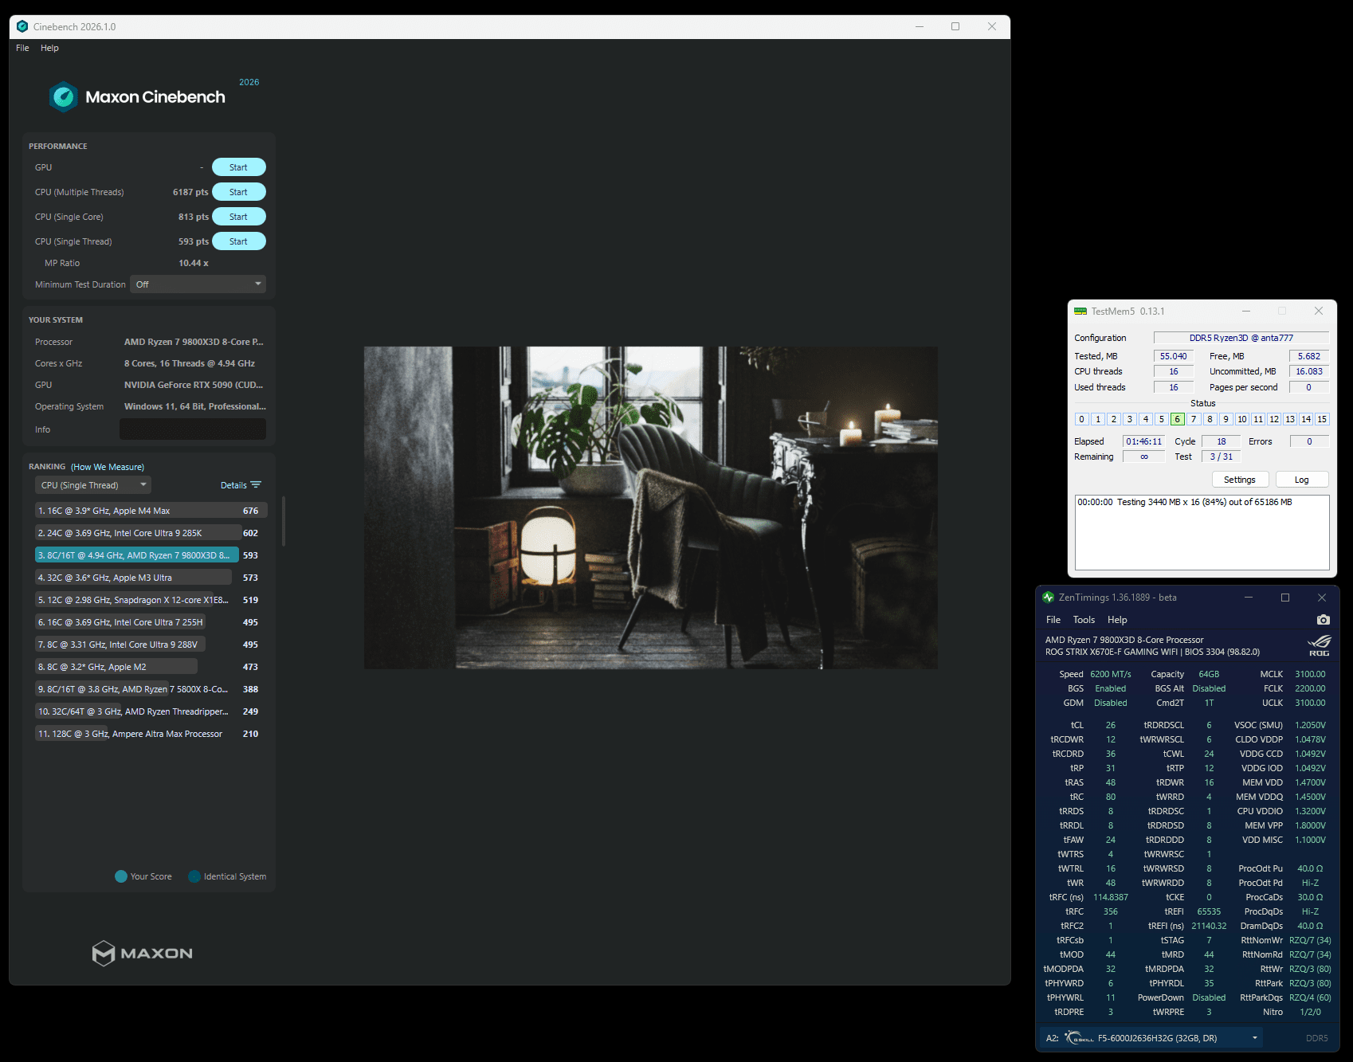The image size is (1353, 1062).
Task: Click the Windows 11 operating system text
Action: 195,406
